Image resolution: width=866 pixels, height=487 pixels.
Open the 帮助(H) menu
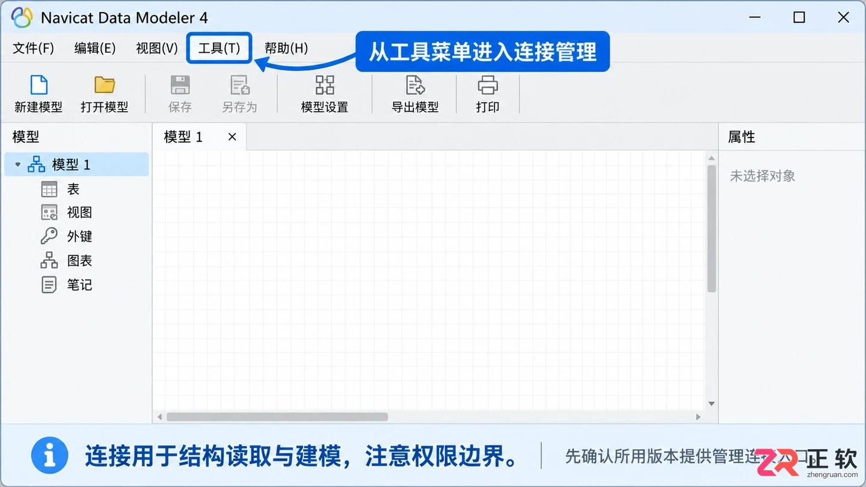(x=286, y=48)
